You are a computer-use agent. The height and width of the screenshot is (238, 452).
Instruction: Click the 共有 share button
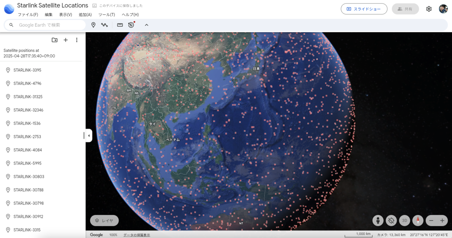405,9
